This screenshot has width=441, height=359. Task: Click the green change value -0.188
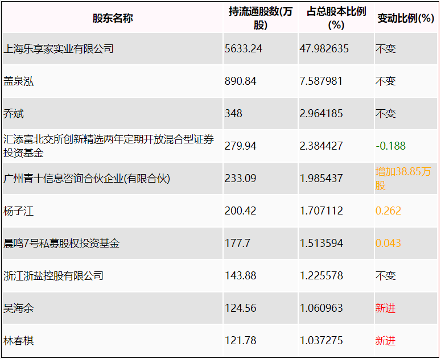pos(391,146)
